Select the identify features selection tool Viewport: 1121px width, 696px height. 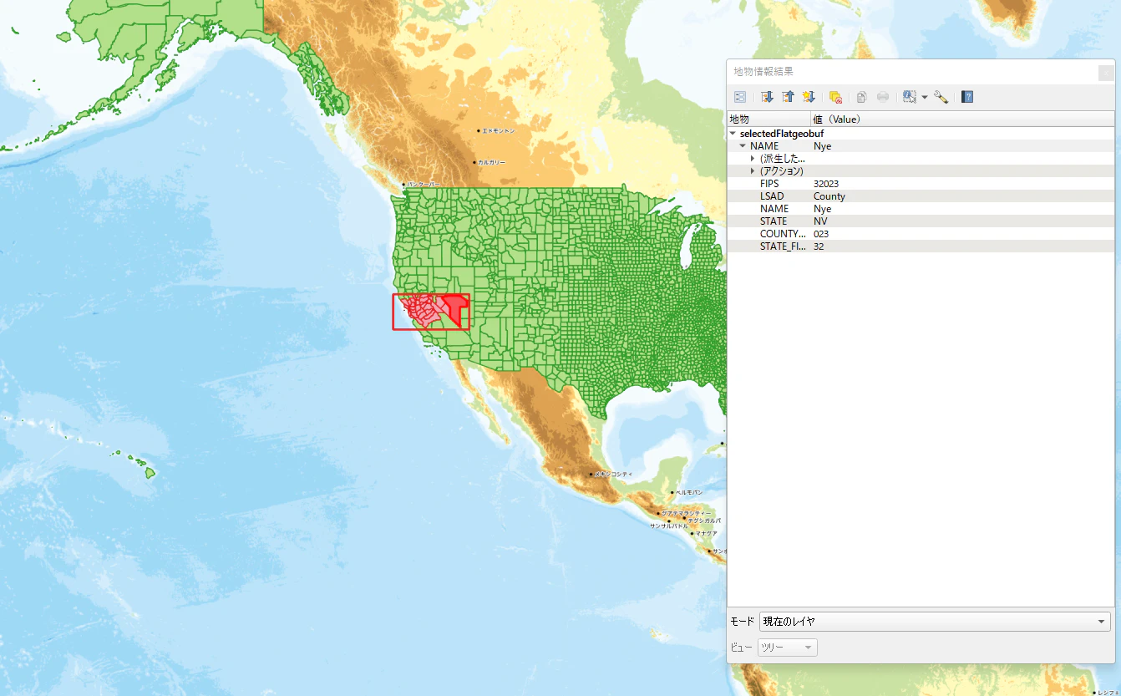tap(910, 97)
